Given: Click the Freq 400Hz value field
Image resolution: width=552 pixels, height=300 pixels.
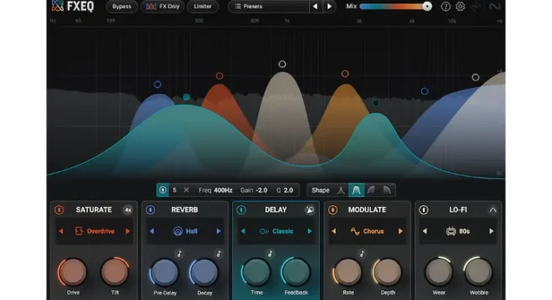Looking at the screenshot, I should (x=222, y=190).
